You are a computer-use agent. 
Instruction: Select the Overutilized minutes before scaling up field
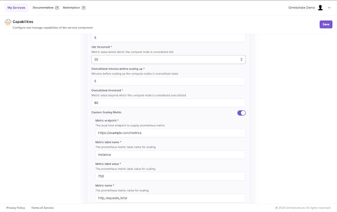[168, 81]
